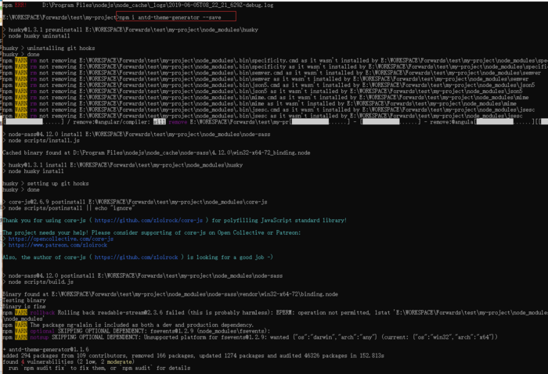Click 'remove:@angular/compiler: sill remove' progress text
Viewport: 548px width, 374px height.
(x=128, y=122)
